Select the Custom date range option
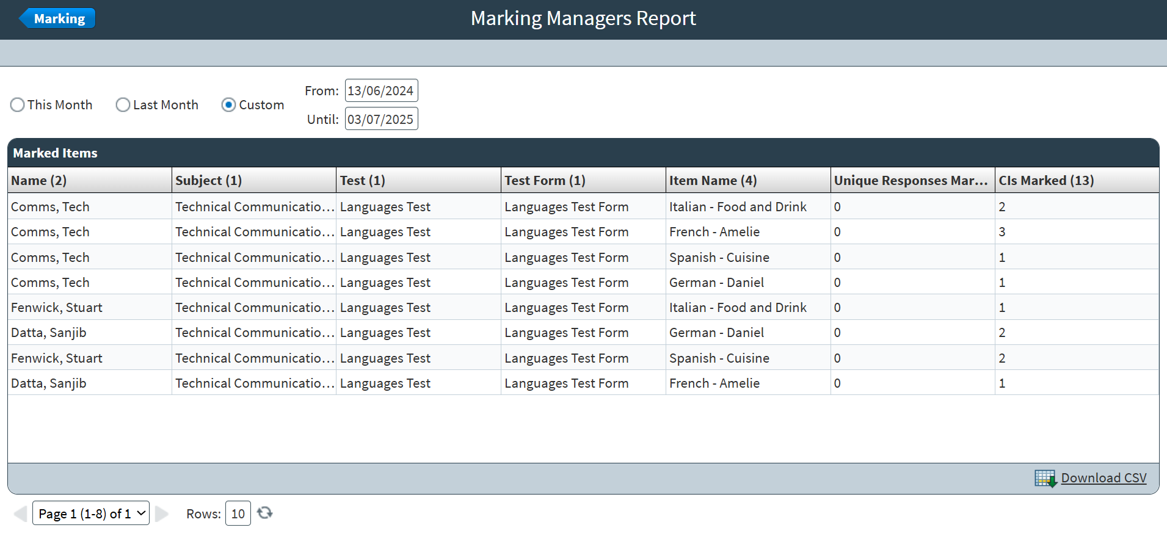This screenshot has height=533, width=1167. point(229,105)
